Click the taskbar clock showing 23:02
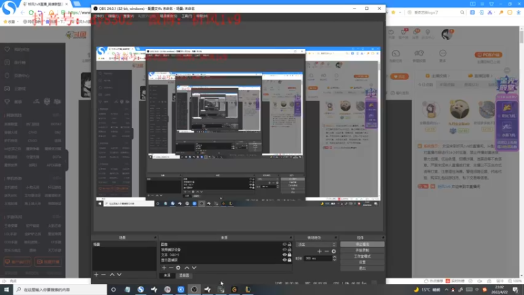This screenshot has height=295, width=524. pyautogui.click(x=499, y=289)
